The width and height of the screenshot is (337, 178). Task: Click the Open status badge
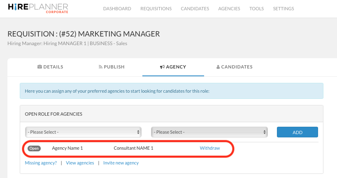click(x=34, y=148)
